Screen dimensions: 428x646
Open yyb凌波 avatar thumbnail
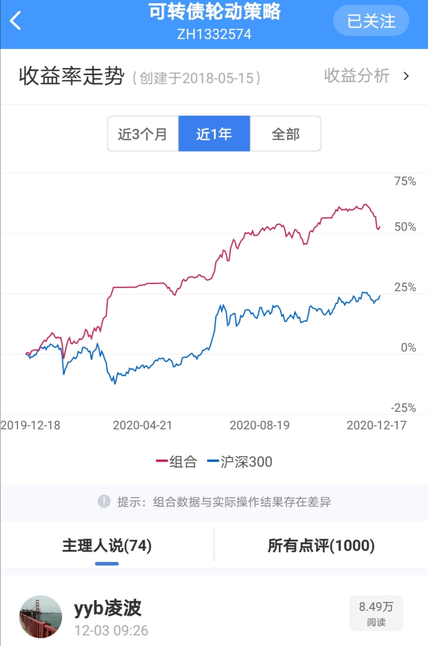[41, 616]
